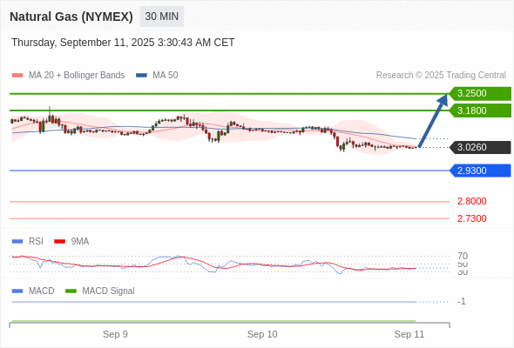The width and height of the screenshot is (514, 348).
Task: Select the 3.2500 green resistance label
Action: click(x=480, y=94)
